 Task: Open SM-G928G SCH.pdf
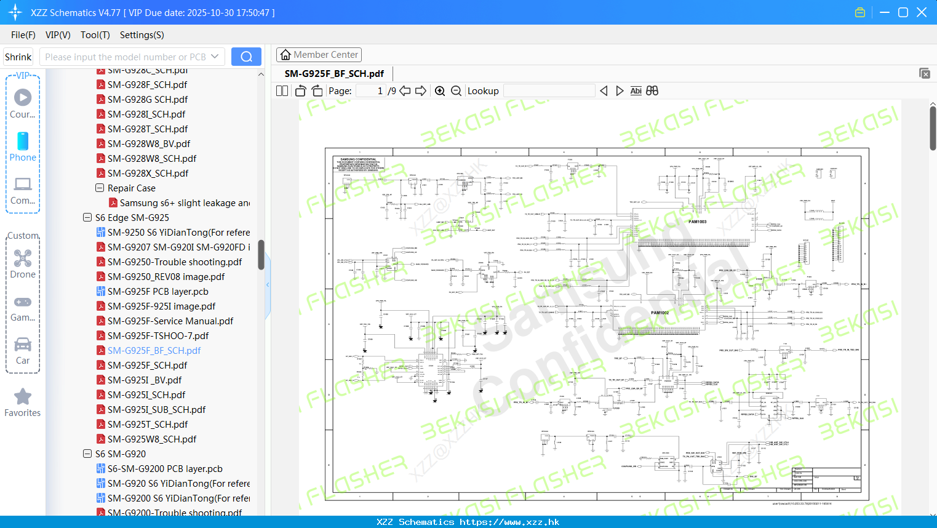point(148,99)
